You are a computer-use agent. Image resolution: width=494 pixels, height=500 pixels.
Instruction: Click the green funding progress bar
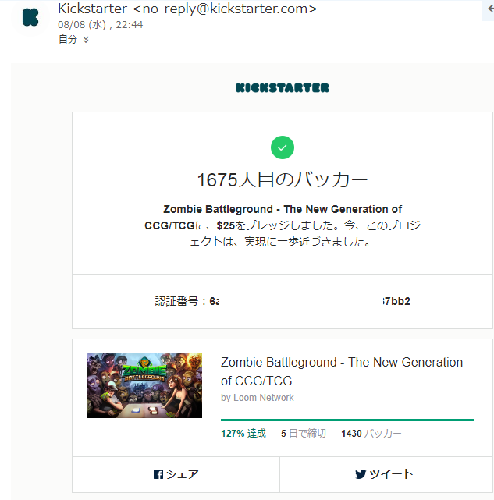pyautogui.click(x=347, y=420)
